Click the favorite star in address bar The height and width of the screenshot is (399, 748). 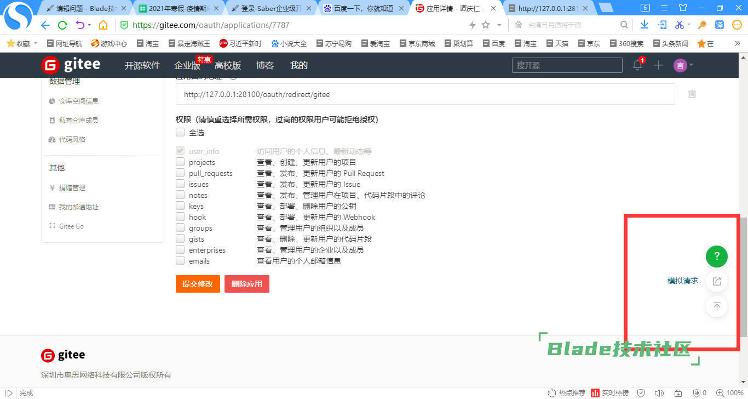tap(486, 25)
